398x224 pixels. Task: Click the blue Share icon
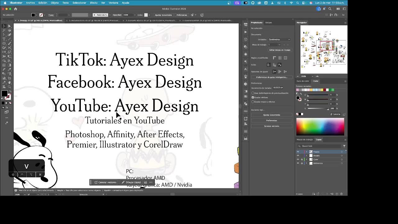point(319,9)
